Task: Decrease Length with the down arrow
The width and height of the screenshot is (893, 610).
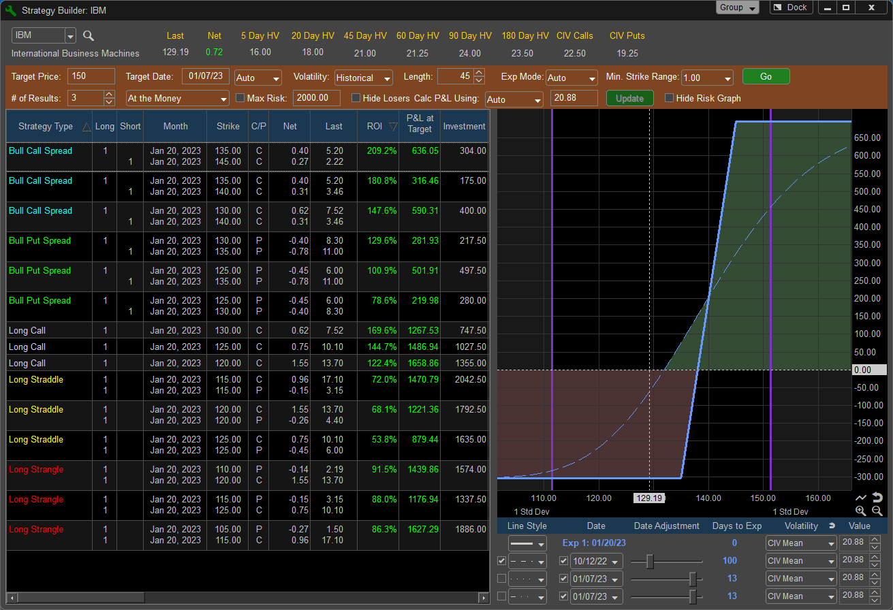Action: pyautogui.click(x=479, y=80)
